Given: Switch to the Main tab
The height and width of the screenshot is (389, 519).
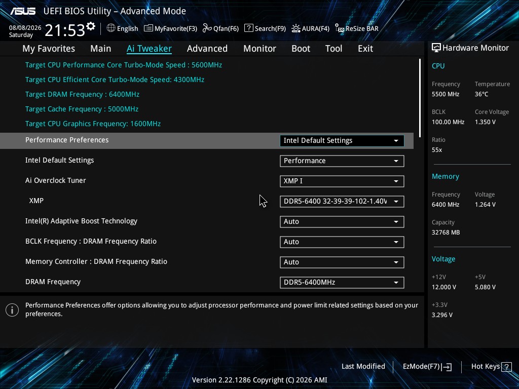Looking at the screenshot, I should point(101,49).
